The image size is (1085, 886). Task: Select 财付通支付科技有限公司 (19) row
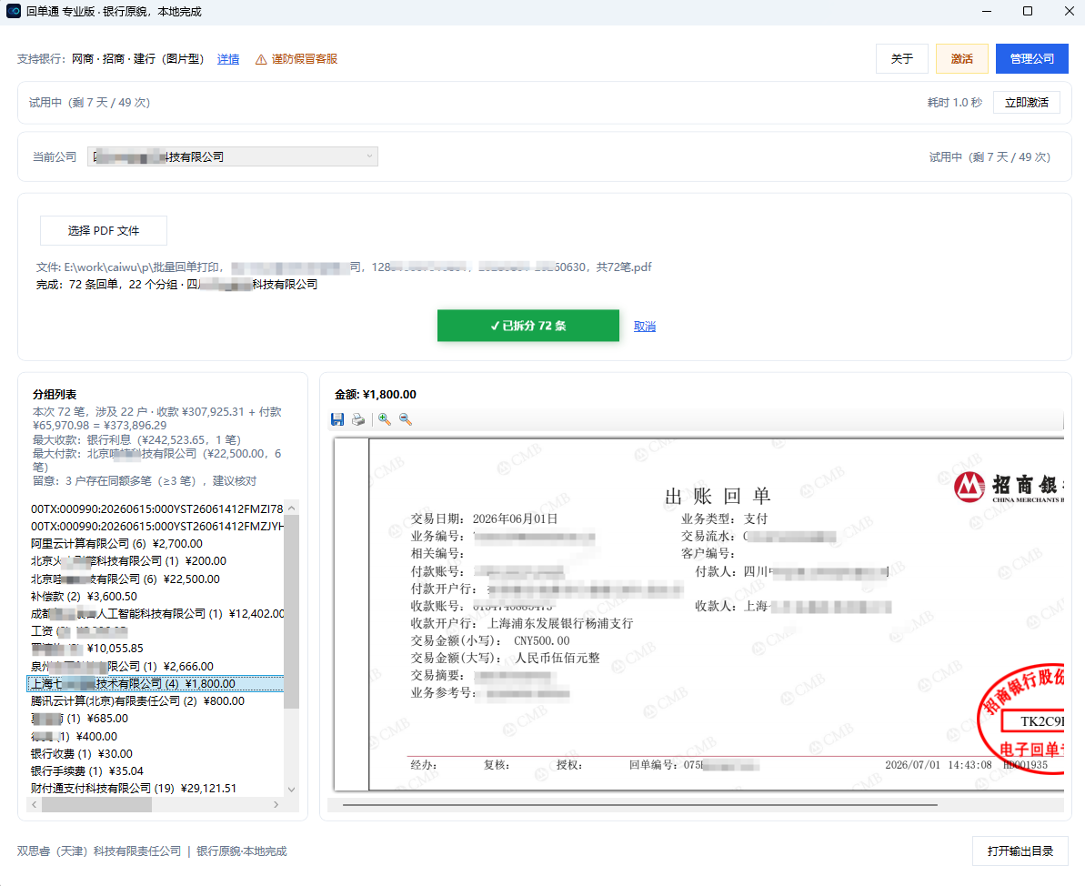click(156, 788)
